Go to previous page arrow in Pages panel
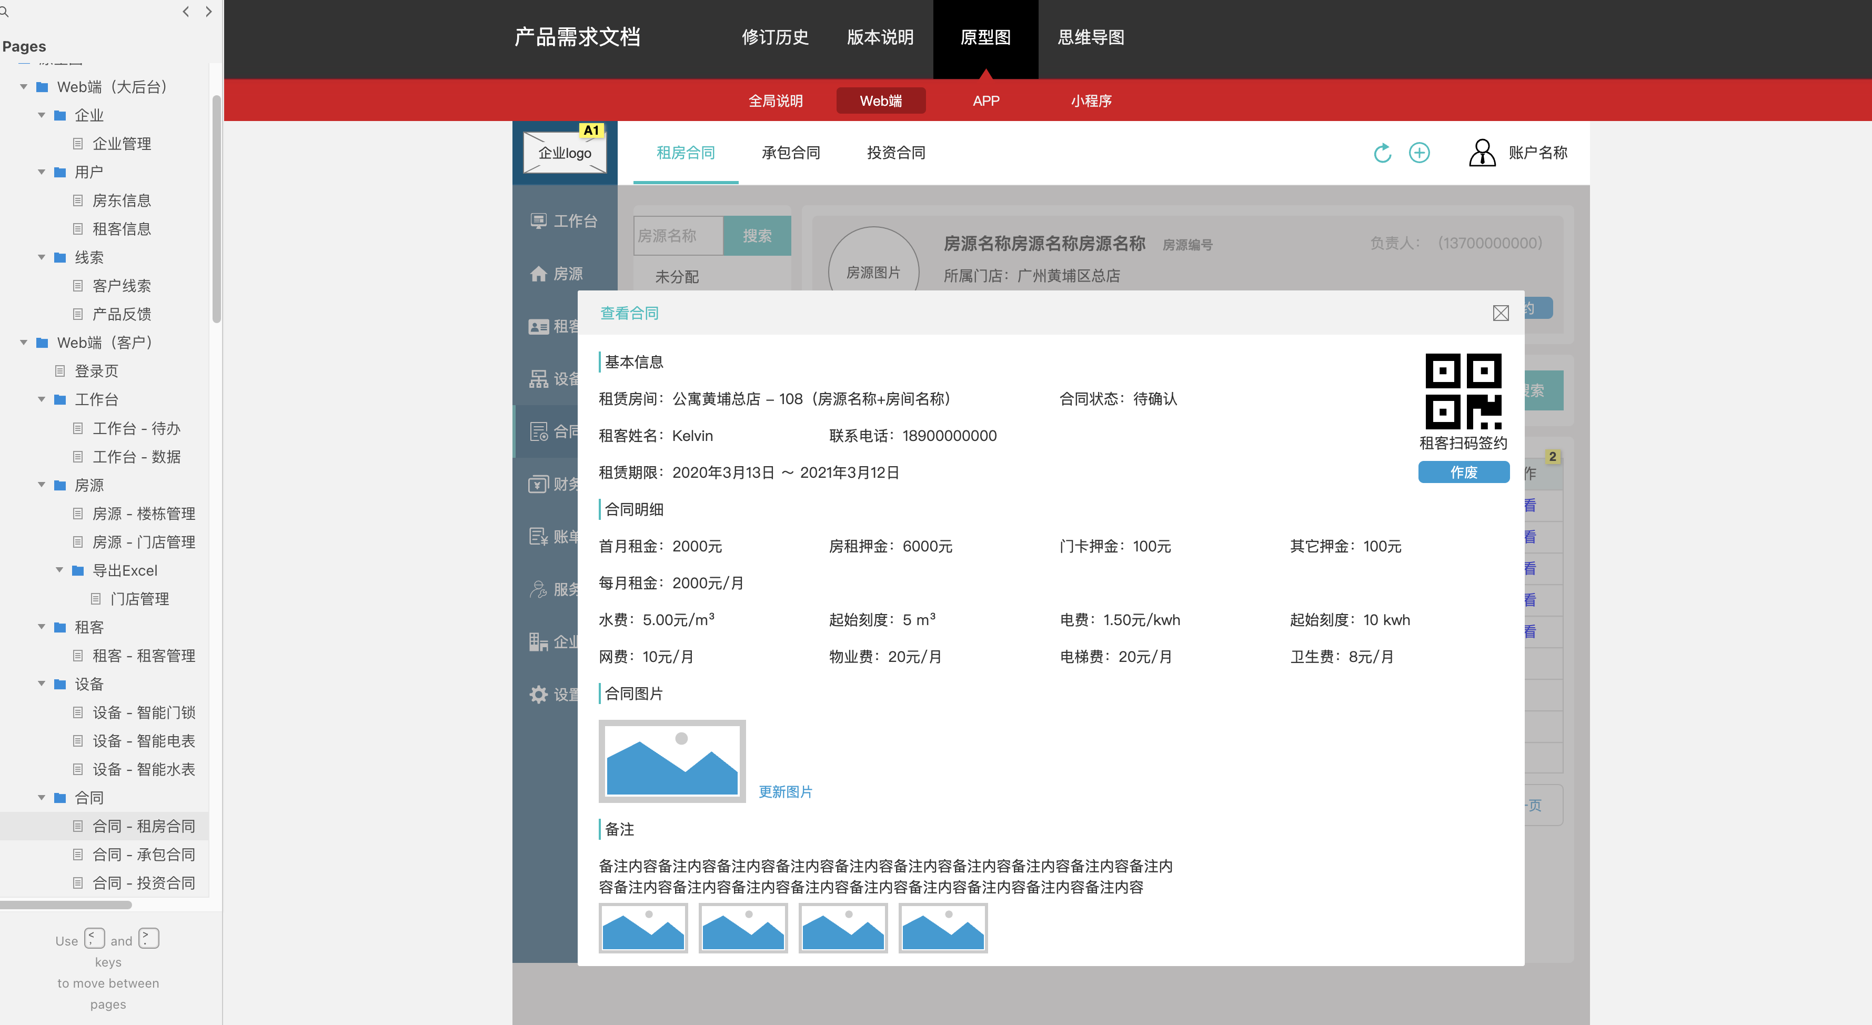This screenshot has height=1025, width=1872. [x=186, y=12]
